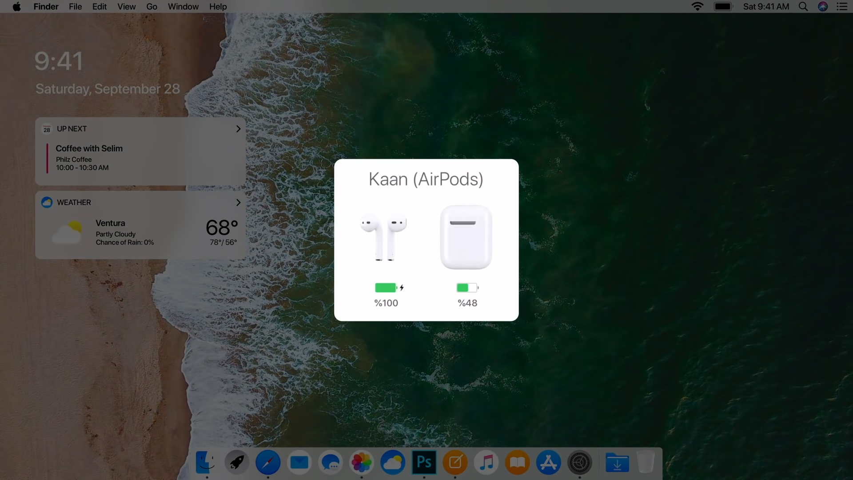Click 10:00 - 10:30 AM event time

tap(82, 168)
